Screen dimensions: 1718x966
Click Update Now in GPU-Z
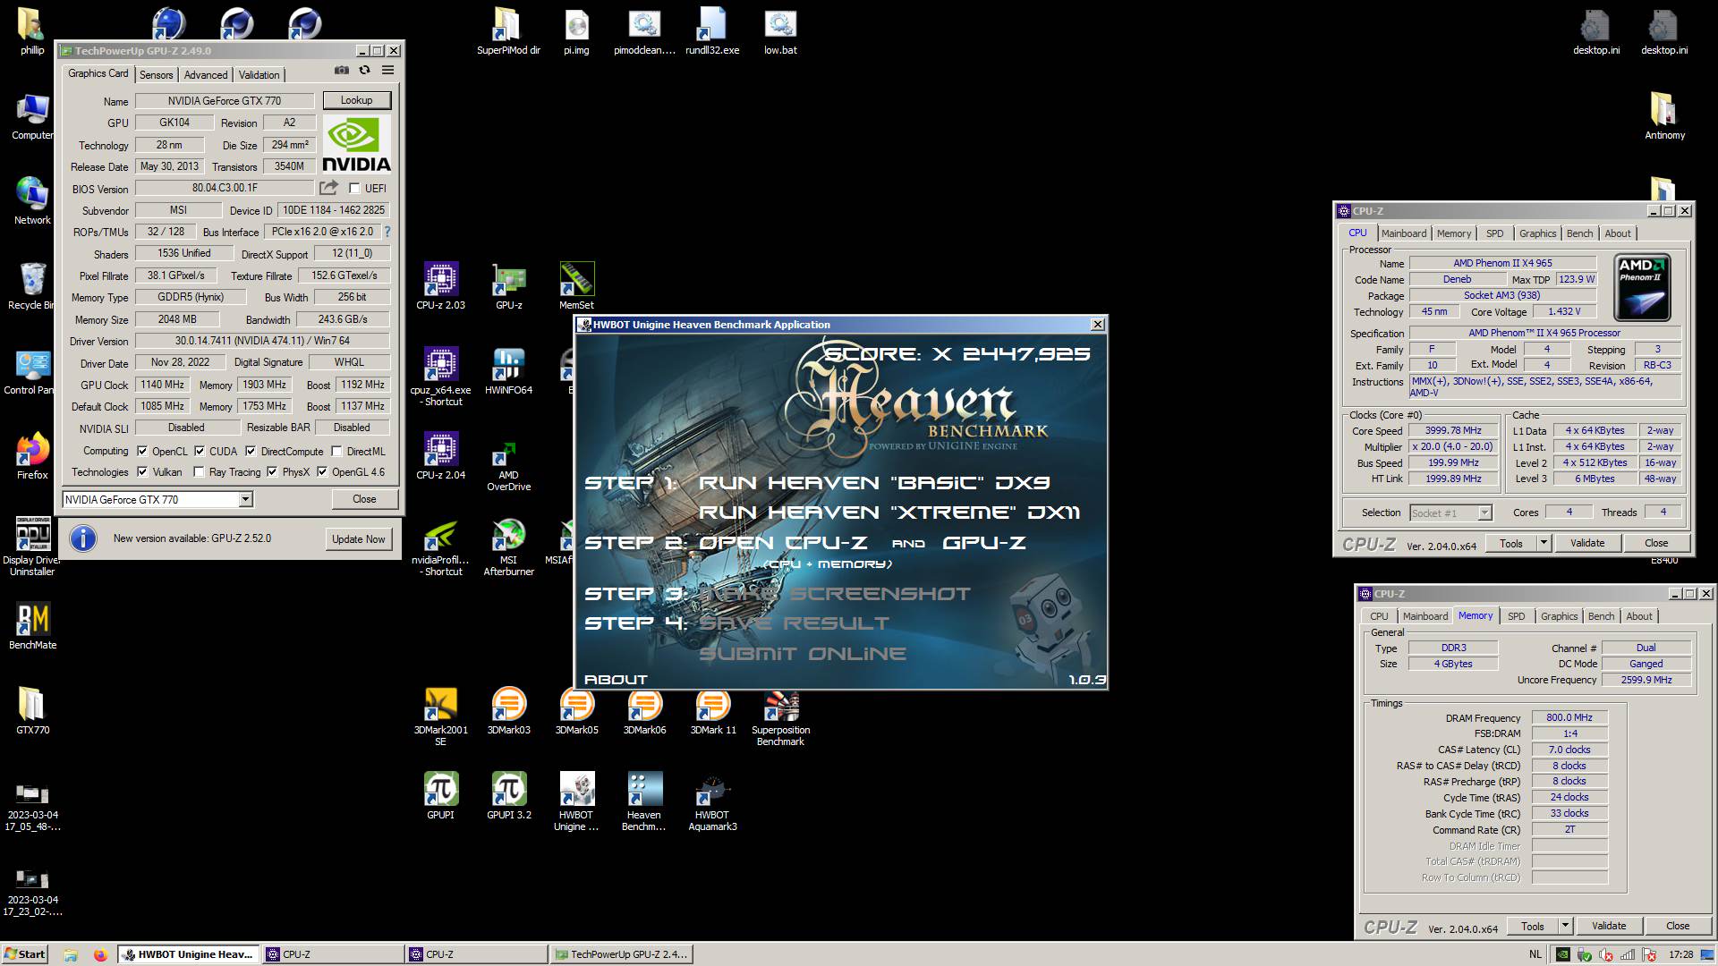pyautogui.click(x=358, y=538)
